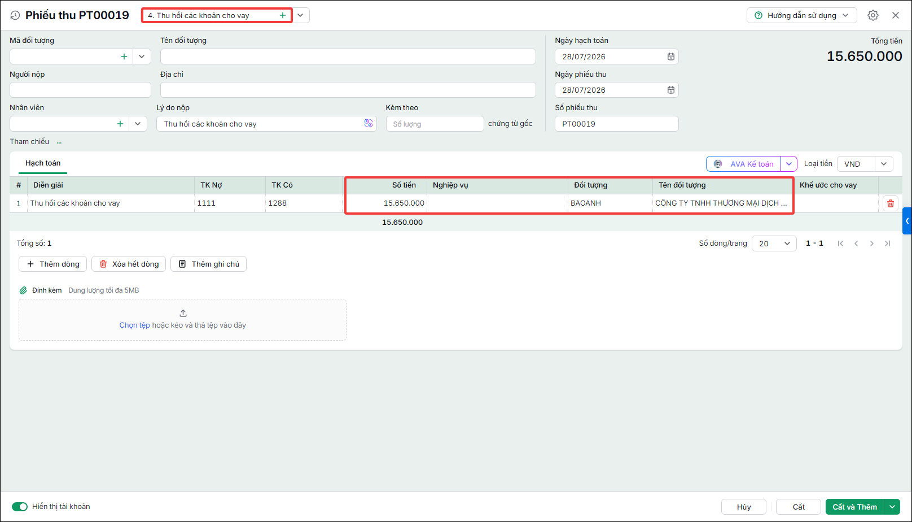Screen dimensions: 912x522
Task: Click the TK Có cell 1288
Action: tap(304, 203)
